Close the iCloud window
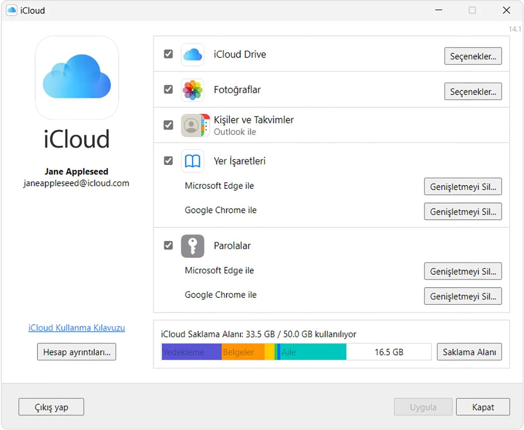Viewport: 524px width, 430px height. 507,10
